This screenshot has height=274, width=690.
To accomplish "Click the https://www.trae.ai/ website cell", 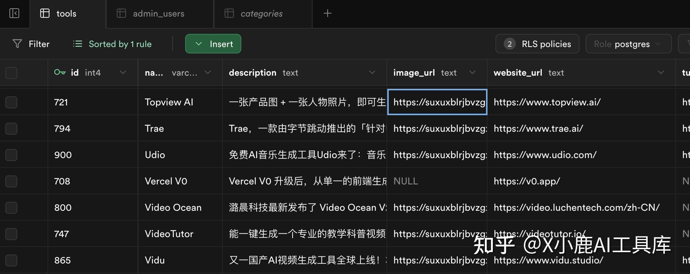I will [x=581, y=128].
